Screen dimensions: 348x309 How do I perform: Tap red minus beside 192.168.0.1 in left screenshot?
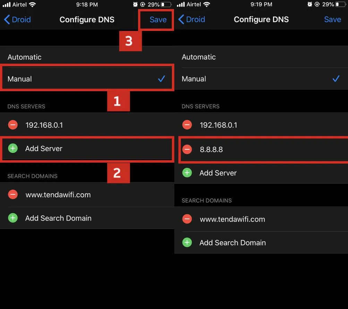pos(13,125)
